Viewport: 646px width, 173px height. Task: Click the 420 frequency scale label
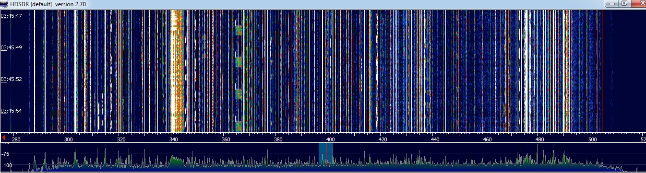pyautogui.click(x=383, y=139)
